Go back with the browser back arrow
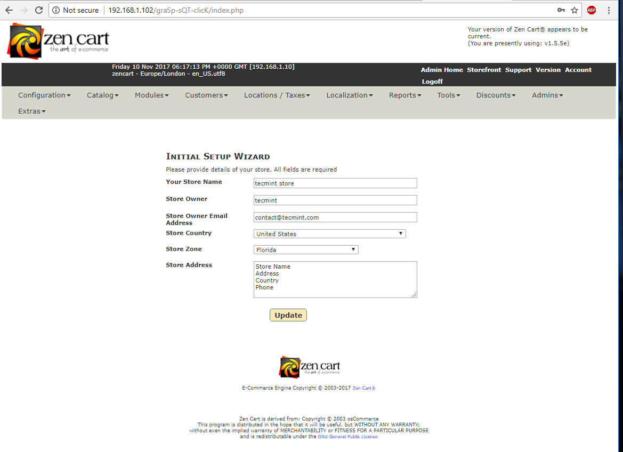623x452 pixels. [9, 10]
